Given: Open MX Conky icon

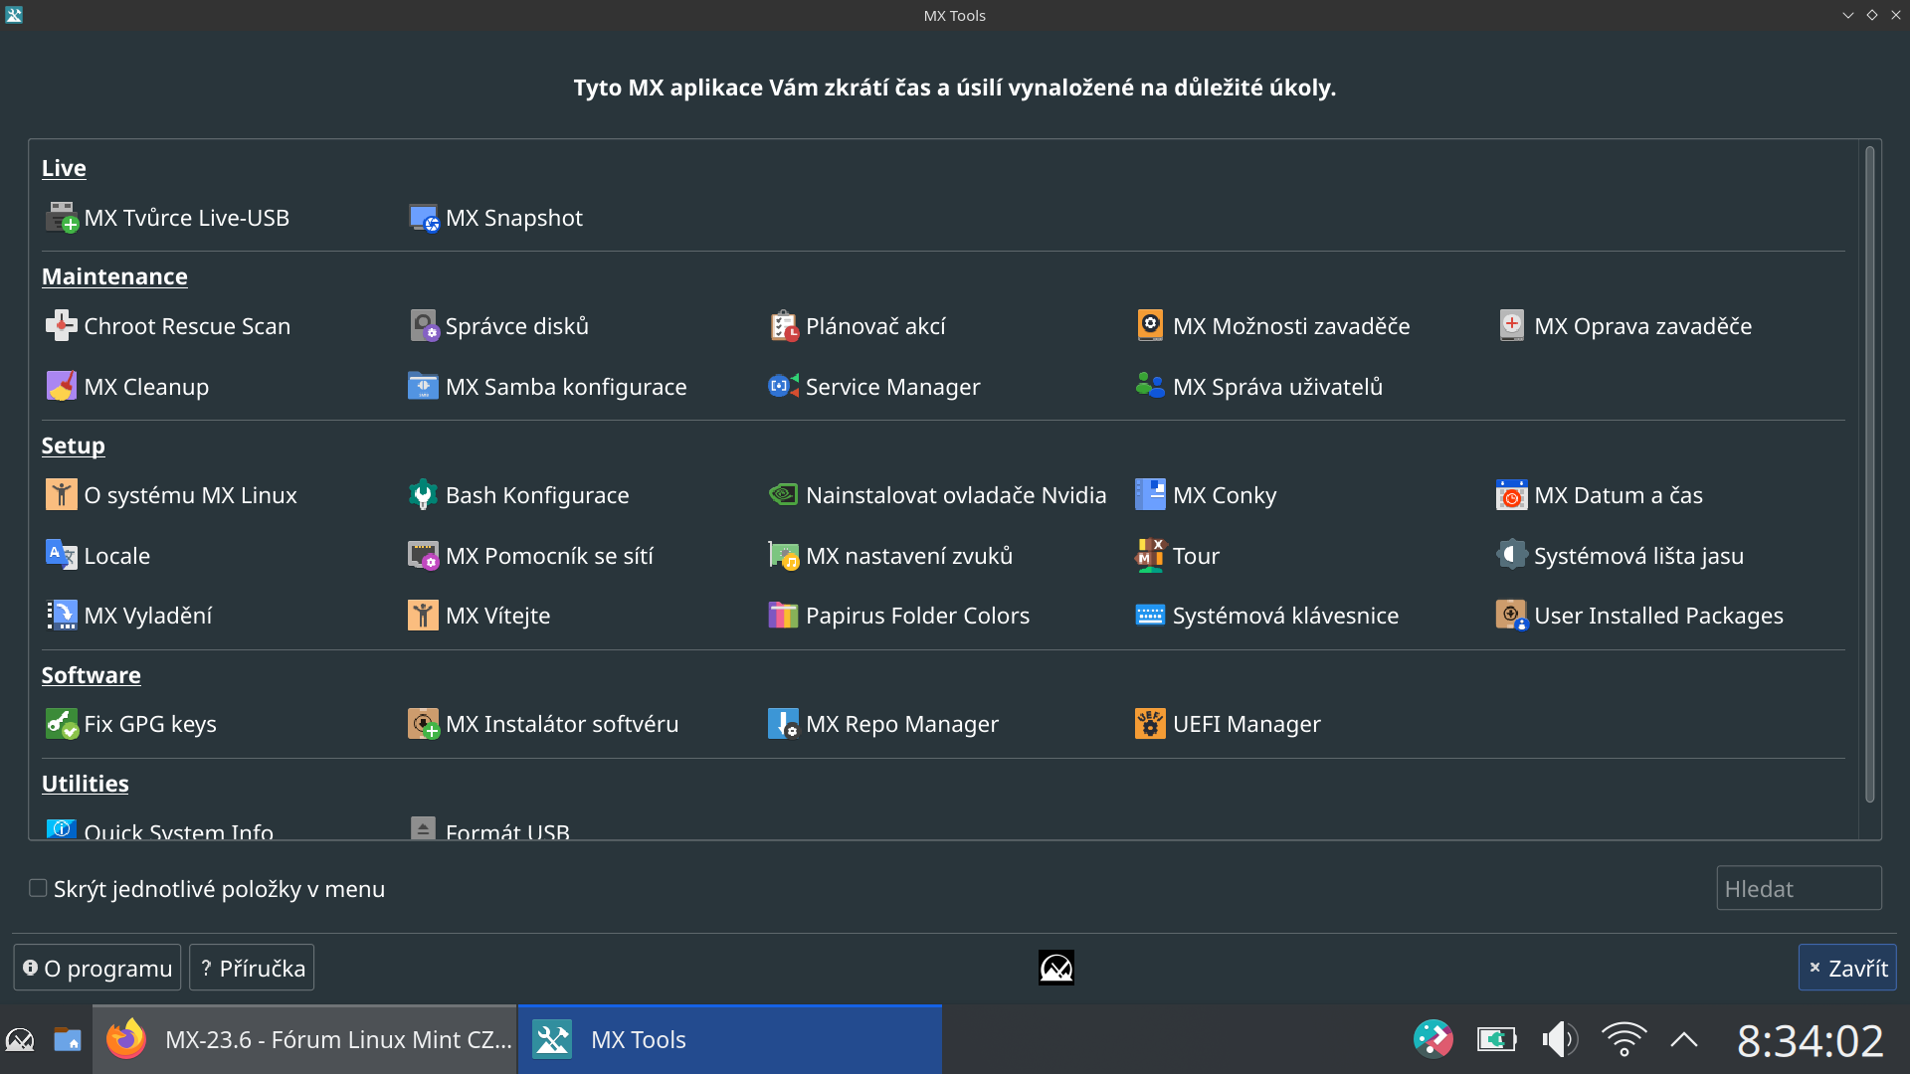Looking at the screenshot, I should [1150, 495].
